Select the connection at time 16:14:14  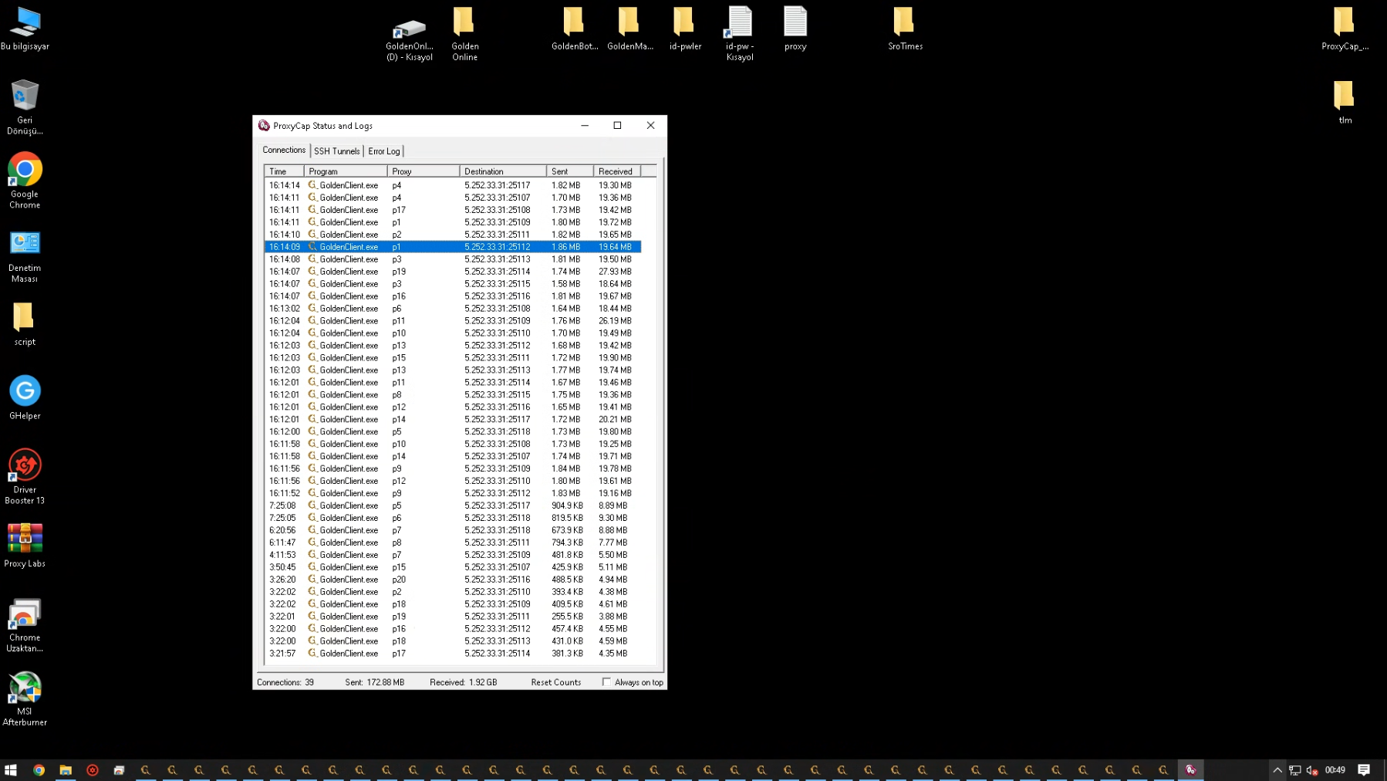point(453,185)
